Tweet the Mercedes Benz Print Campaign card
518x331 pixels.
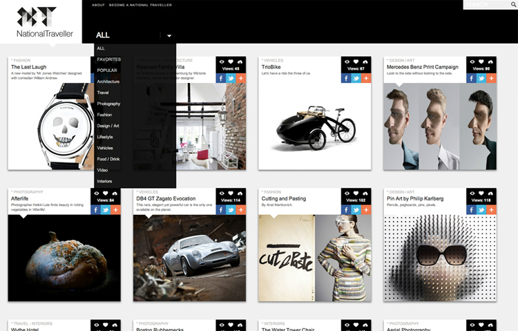click(x=481, y=78)
